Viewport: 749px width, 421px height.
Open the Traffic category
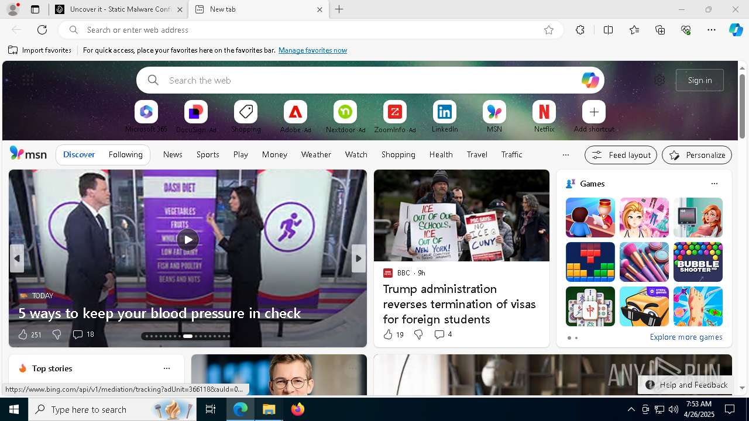click(511, 155)
